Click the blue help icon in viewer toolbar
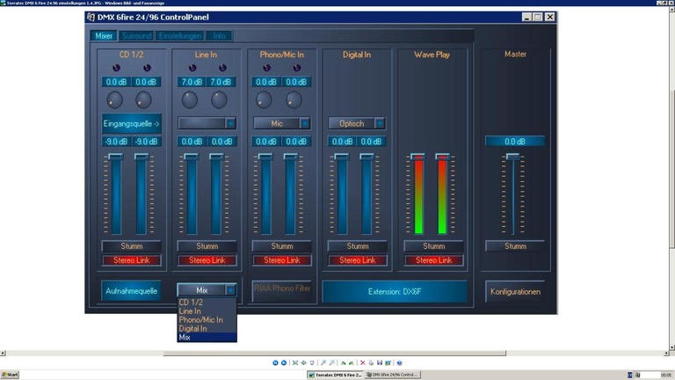The image size is (675, 380). click(x=399, y=362)
